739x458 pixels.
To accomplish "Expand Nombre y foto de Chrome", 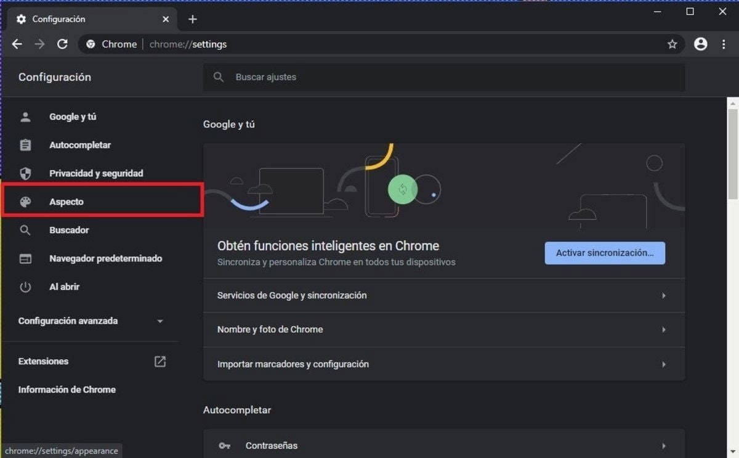I will tap(443, 330).
